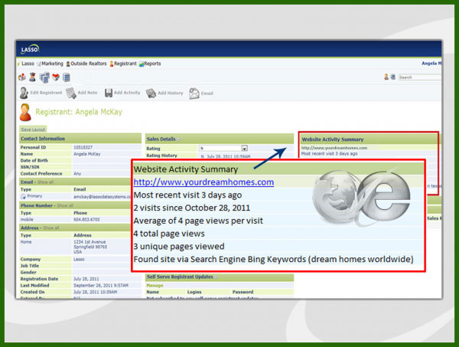
Task: Click the address 1234 1st Avenue
Action: (x=90, y=242)
